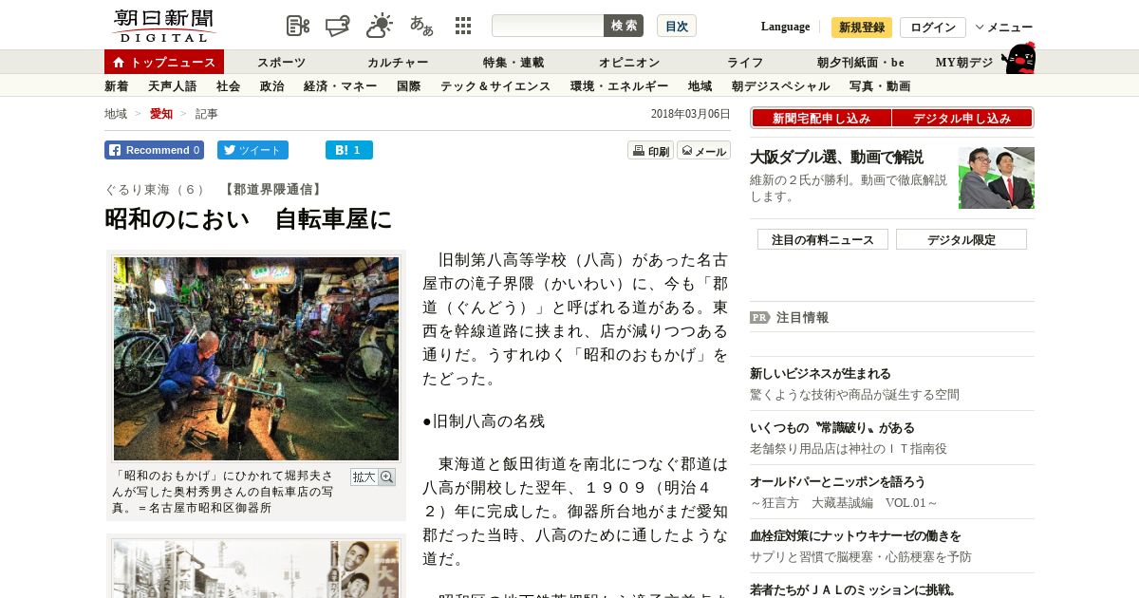
Task: Open the bicycle shop photo
Action: (256, 359)
